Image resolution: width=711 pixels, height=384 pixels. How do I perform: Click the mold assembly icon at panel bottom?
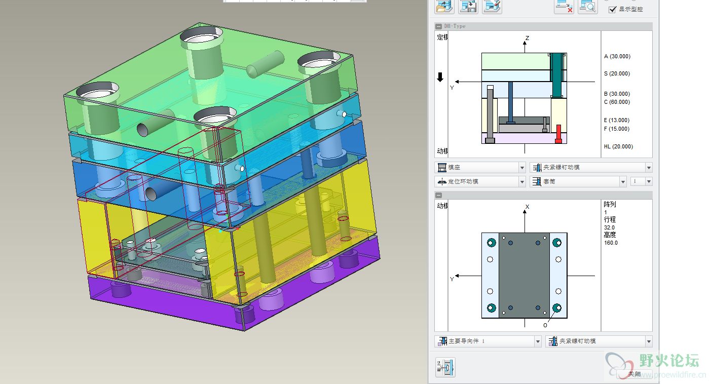click(x=445, y=367)
